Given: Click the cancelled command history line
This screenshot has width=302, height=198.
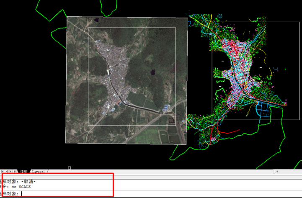Looking at the screenshot, I should pyautogui.click(x=20, y=182).
